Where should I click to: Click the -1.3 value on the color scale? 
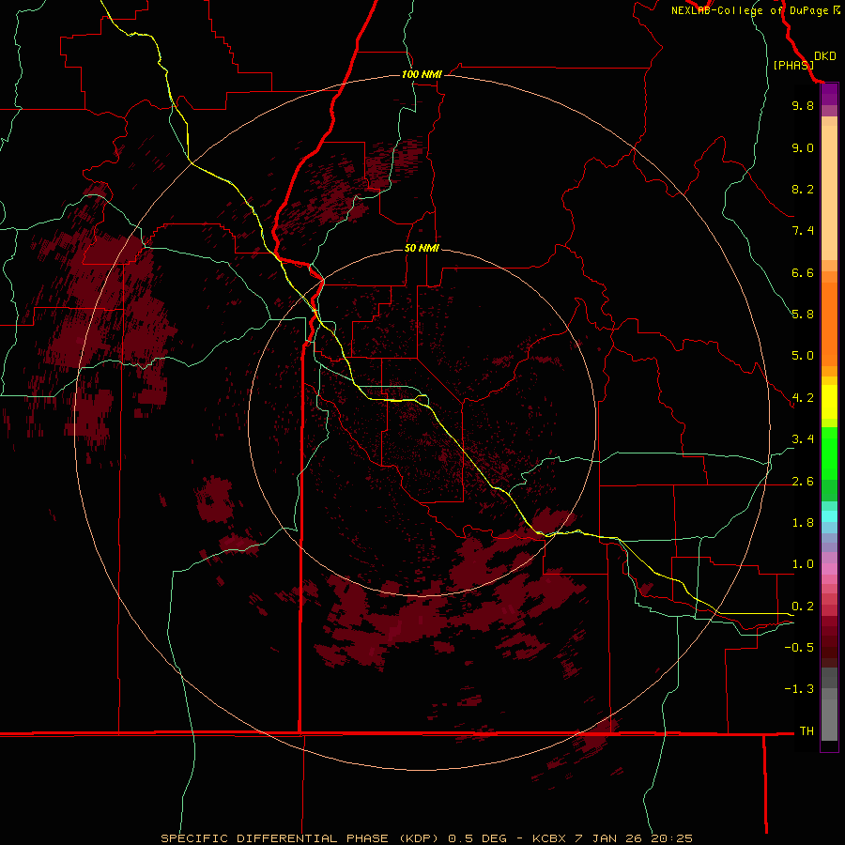(799, 689)
